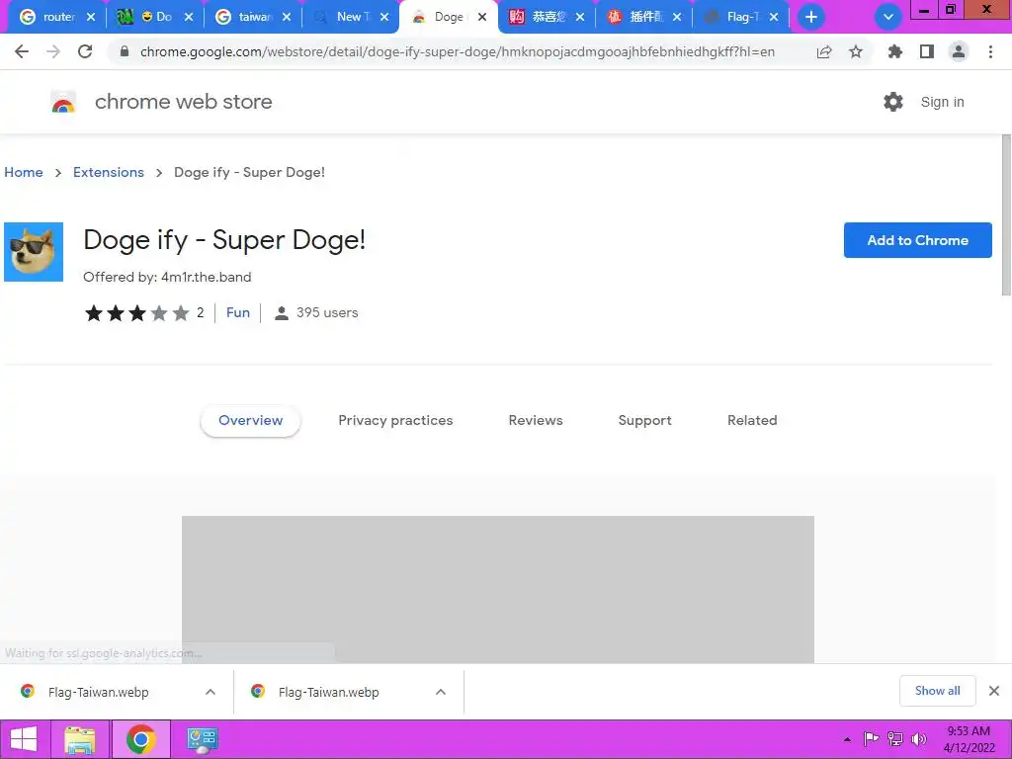Click the network tray icon
This screenshot has height=759, width=1012.
tap(895, 739)
